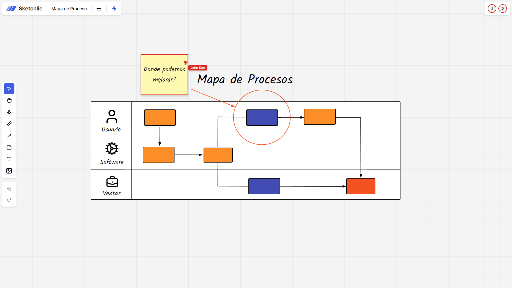
Task: Select the pencil drawing tool
Action: 9,124
